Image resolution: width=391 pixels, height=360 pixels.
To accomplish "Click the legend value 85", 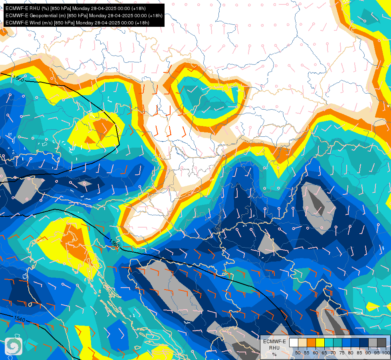I will point(359,353).
